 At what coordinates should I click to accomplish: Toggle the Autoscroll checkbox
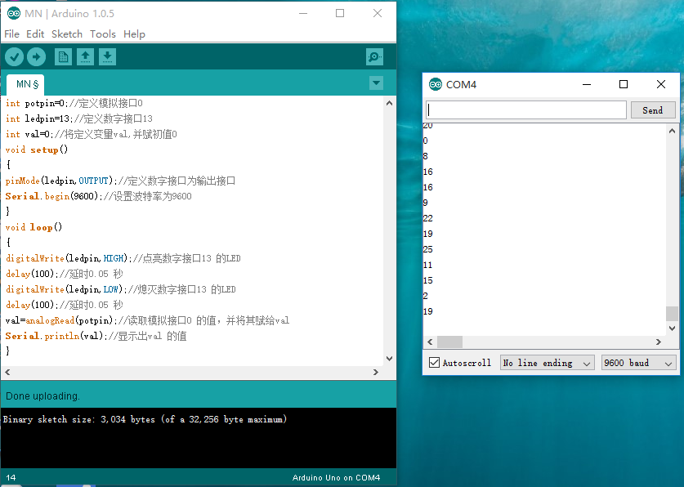pos(434,362)
